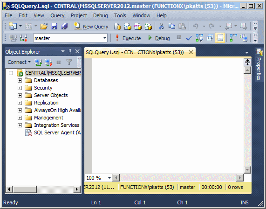The height and width of the screenshot is (209, 266).
Task: Toggle Include Actual Execution Plan icon
Action: (x=233, y=38)
